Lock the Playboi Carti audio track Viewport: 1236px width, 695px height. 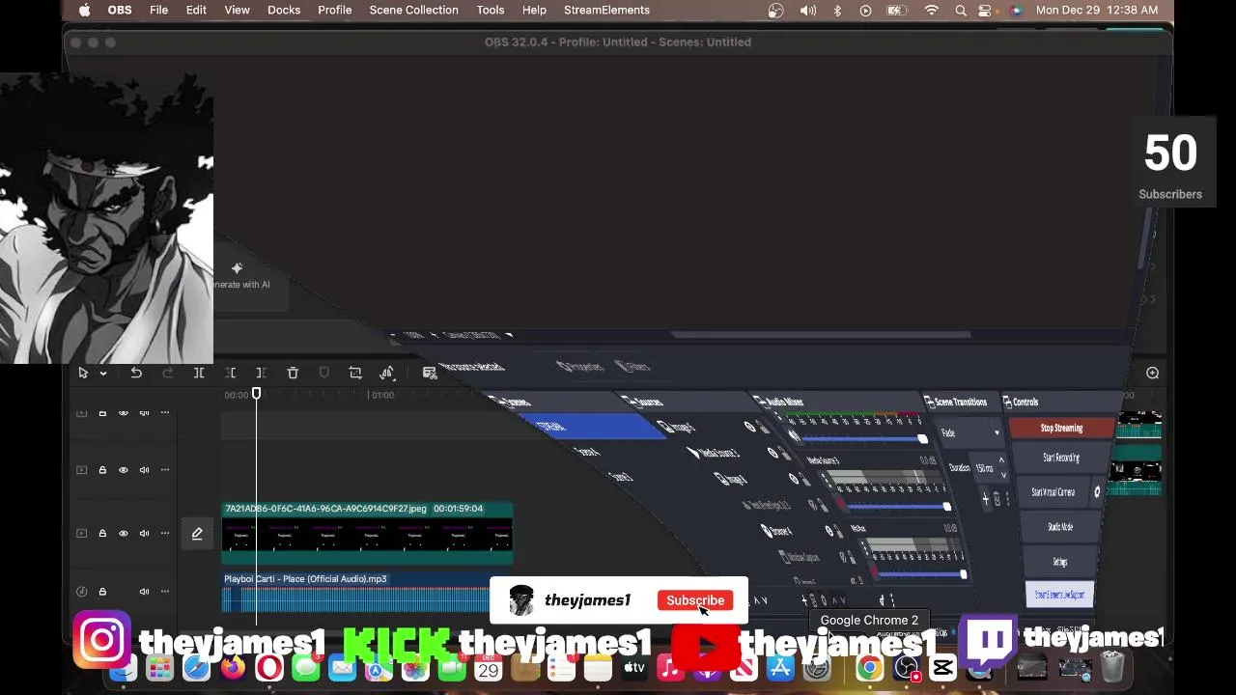point(102,592)
